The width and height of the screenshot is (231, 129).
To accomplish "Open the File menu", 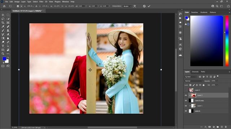I will (6, 1).
